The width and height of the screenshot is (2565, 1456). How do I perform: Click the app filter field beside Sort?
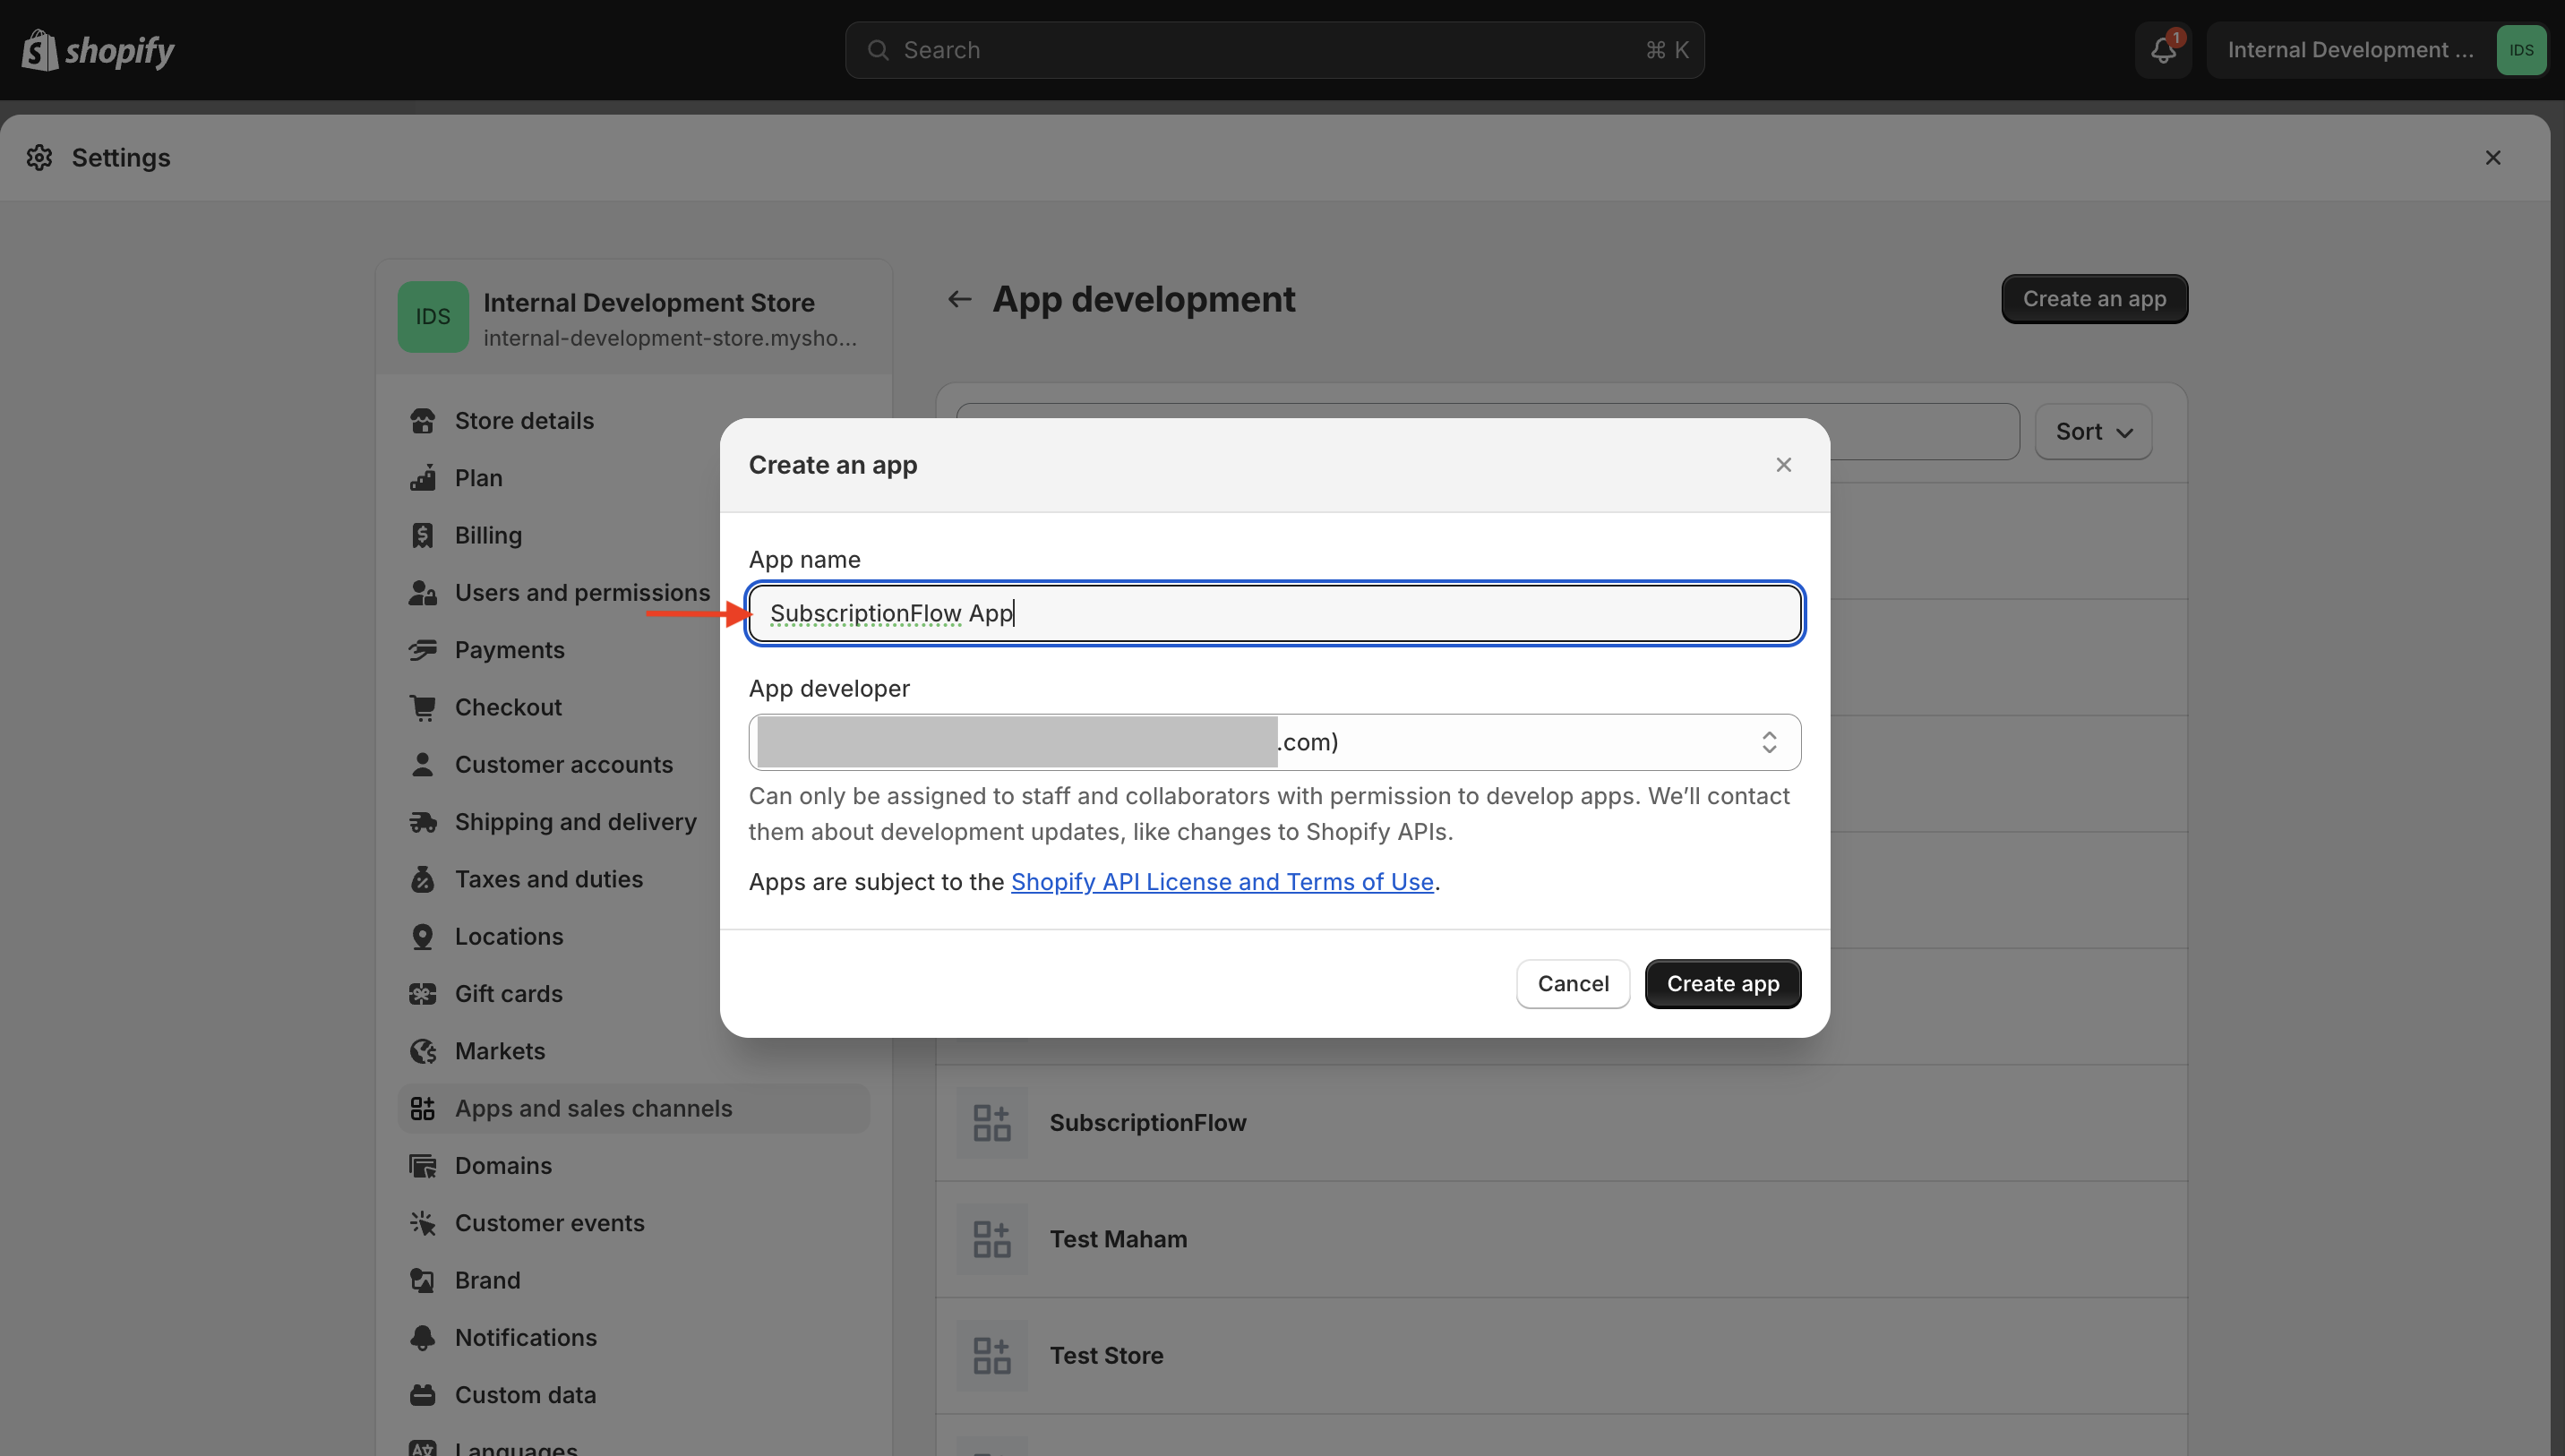coord(1487,432)
